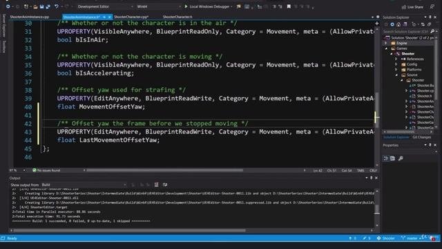This screenshot has width=442, height=249.
Task: Click the CRLF line ending indicator
Action: pyautogui.click(x=373, y=171)
